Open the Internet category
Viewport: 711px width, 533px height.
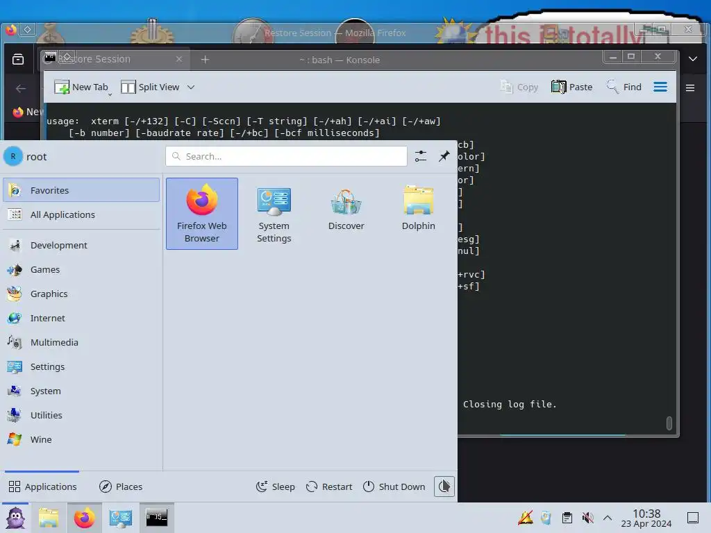(81, 318)
